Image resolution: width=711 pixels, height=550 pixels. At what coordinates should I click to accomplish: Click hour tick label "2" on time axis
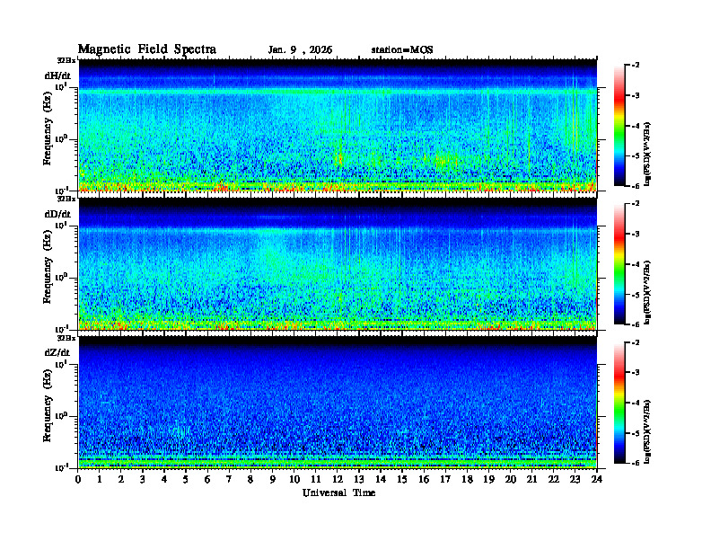coord(121,479)
